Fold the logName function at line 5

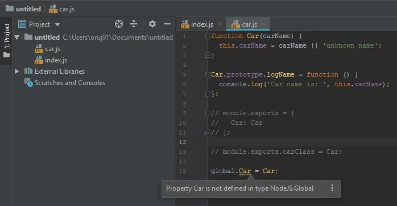pyautogui.click(x=208, y=74)
